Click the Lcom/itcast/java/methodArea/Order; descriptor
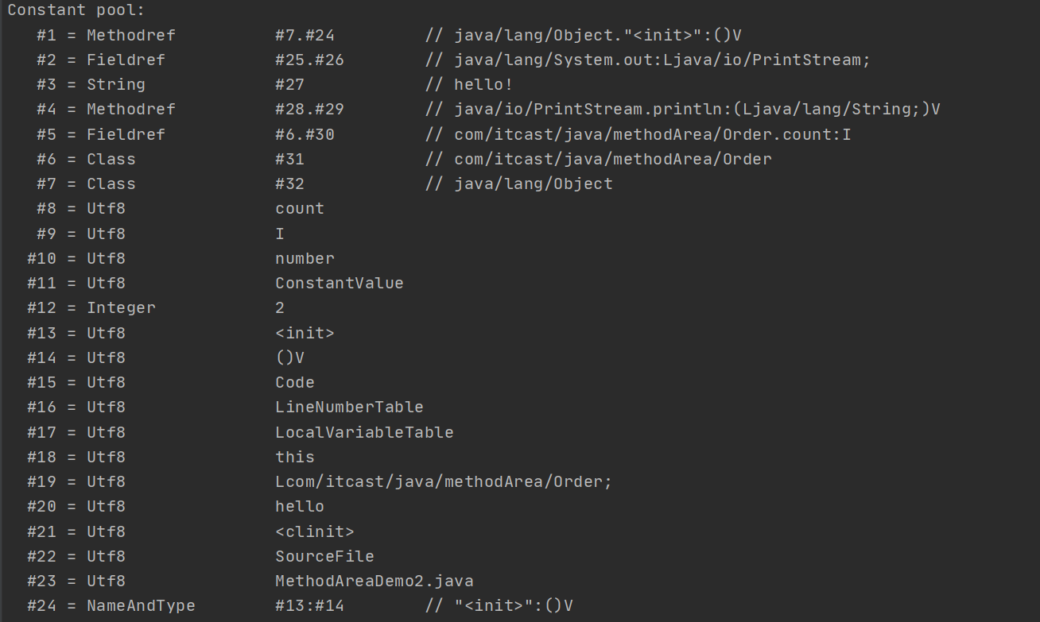Viewport: 1040px width, 622px height. [x=444, y=481]
